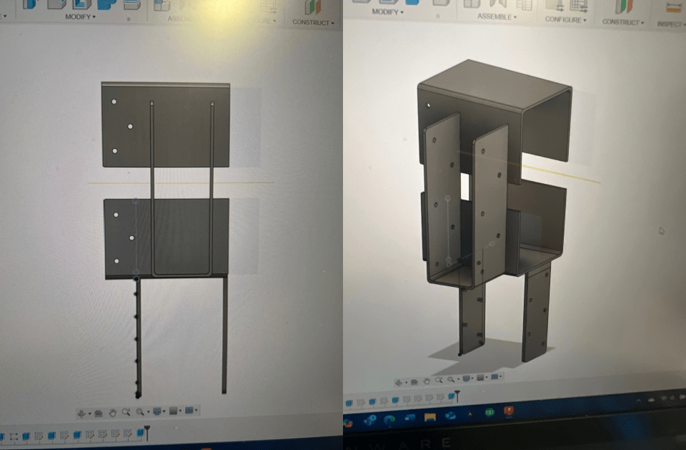Open Grid and Snaps menu in left window
This screenshot has height=450, width=686.
point(175,412)
